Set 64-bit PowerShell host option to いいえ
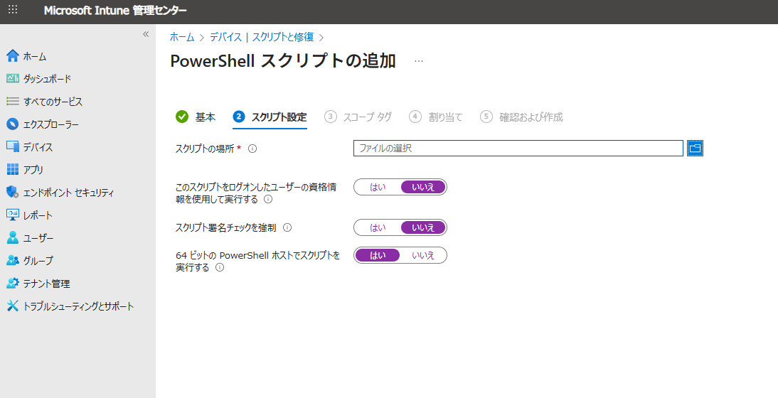 (423, 255)
